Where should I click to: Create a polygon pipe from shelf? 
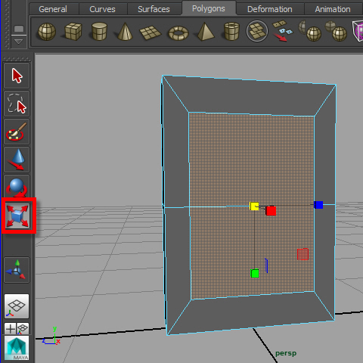click(x=231, y=32)
